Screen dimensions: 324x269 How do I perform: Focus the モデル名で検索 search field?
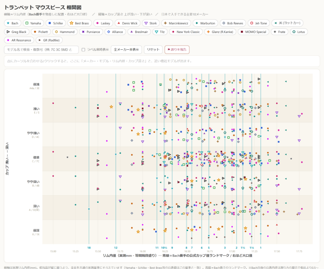click(41, 50)
